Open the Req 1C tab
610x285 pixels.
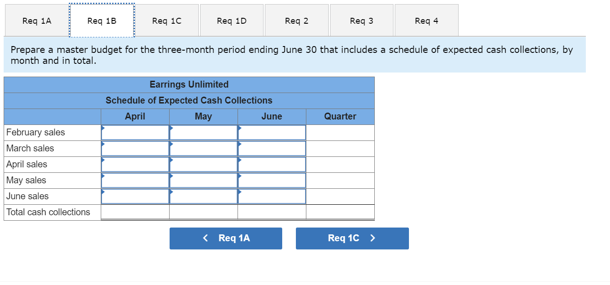click(167, 20)
